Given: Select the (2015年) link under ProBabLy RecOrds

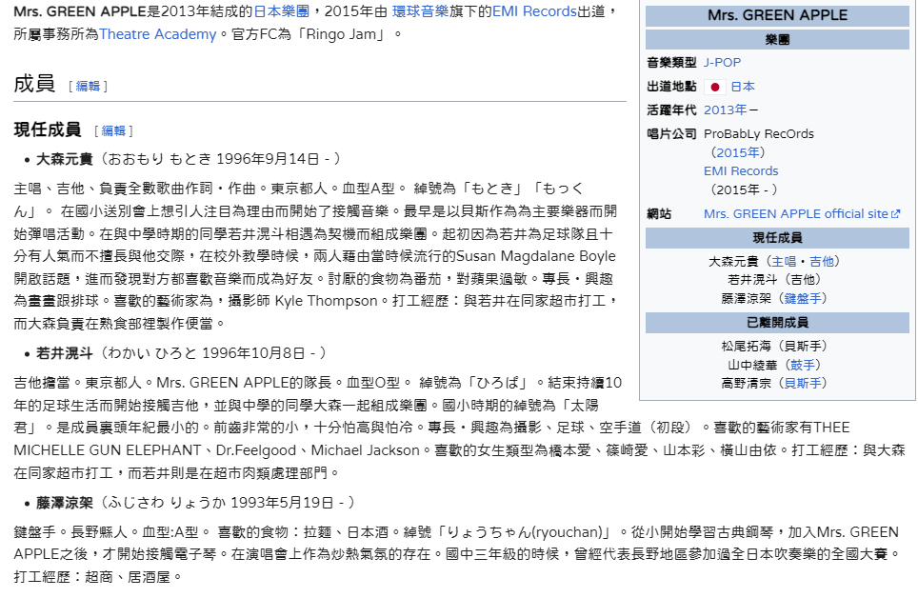Looking at the screenshot, I should 738,153.
